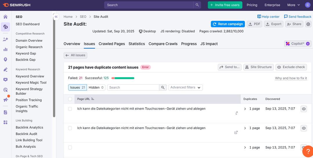
Task: Go back to All issues
Action: click(75, 55)
